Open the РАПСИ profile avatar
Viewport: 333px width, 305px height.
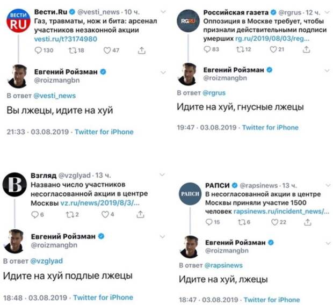click(190, 194)
